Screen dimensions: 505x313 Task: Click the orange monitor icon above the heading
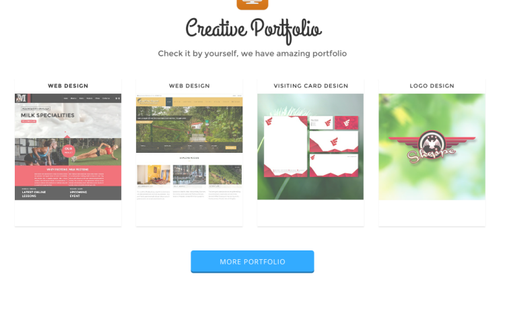(x=252, y=4)
